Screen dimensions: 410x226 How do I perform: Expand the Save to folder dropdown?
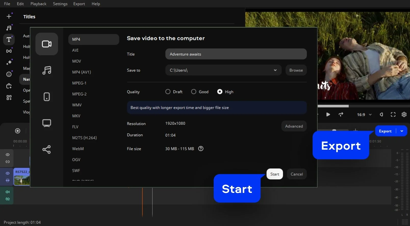pyautogui.click(x=275, y=70)
